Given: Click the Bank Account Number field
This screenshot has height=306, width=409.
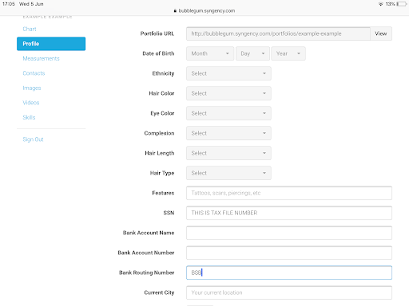Looking at the screenshot, I should (x=289, y=253).
